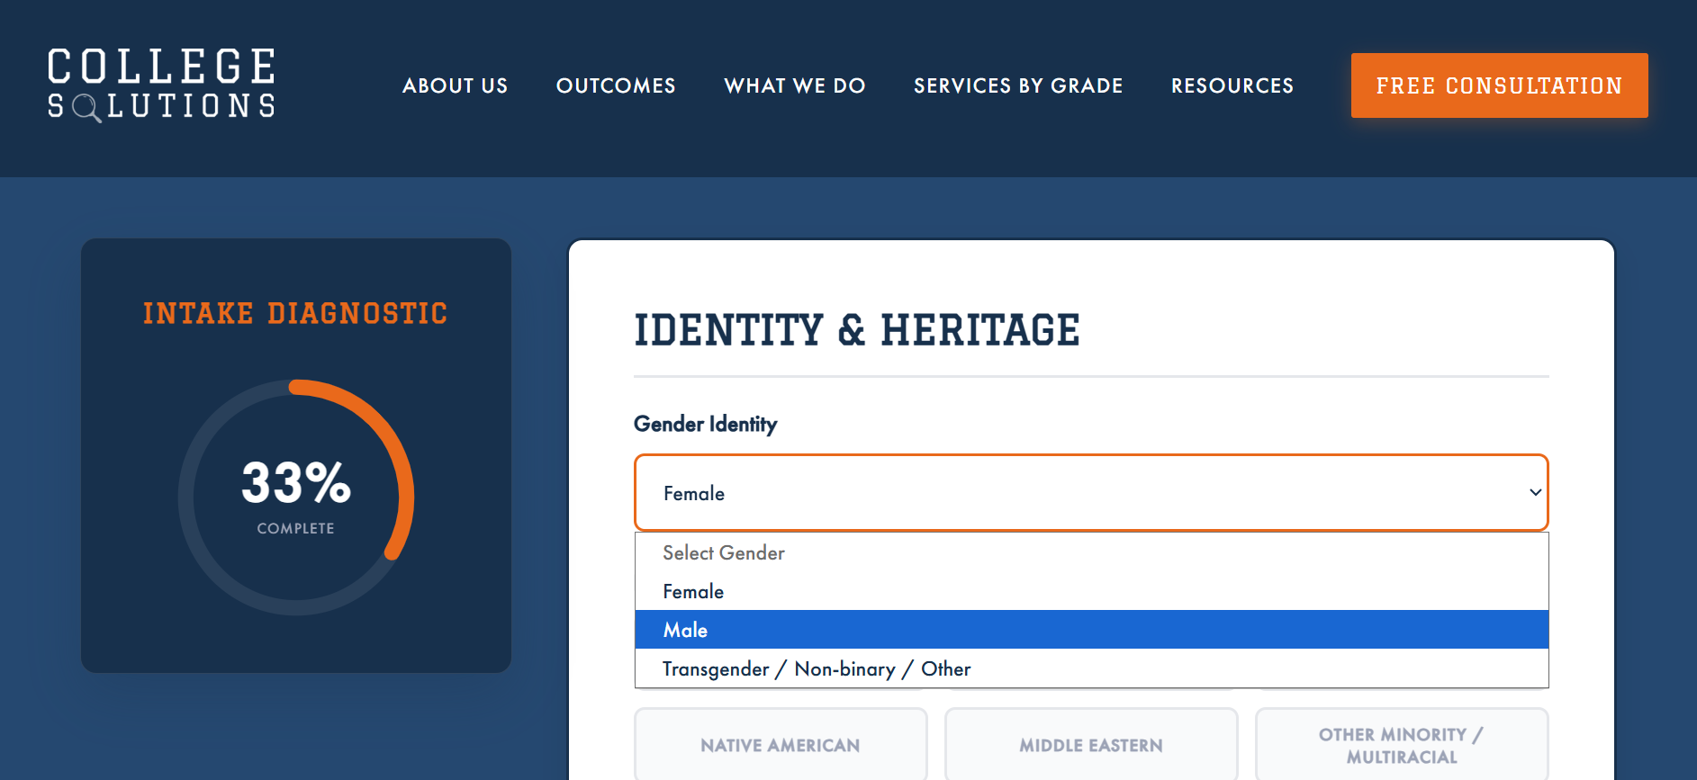Click the 33% complete progress ring
Image resolution: width=1697 pixels, height=780 pixels.
coord(296,498)
